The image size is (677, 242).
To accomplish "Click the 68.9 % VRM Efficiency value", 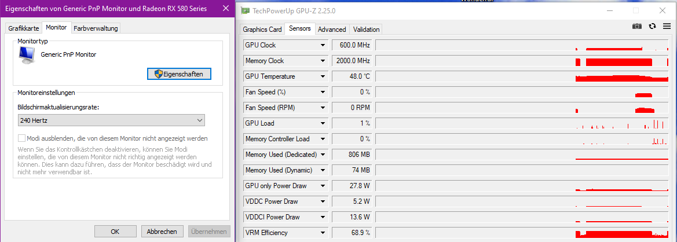I will tap(352, 233).
